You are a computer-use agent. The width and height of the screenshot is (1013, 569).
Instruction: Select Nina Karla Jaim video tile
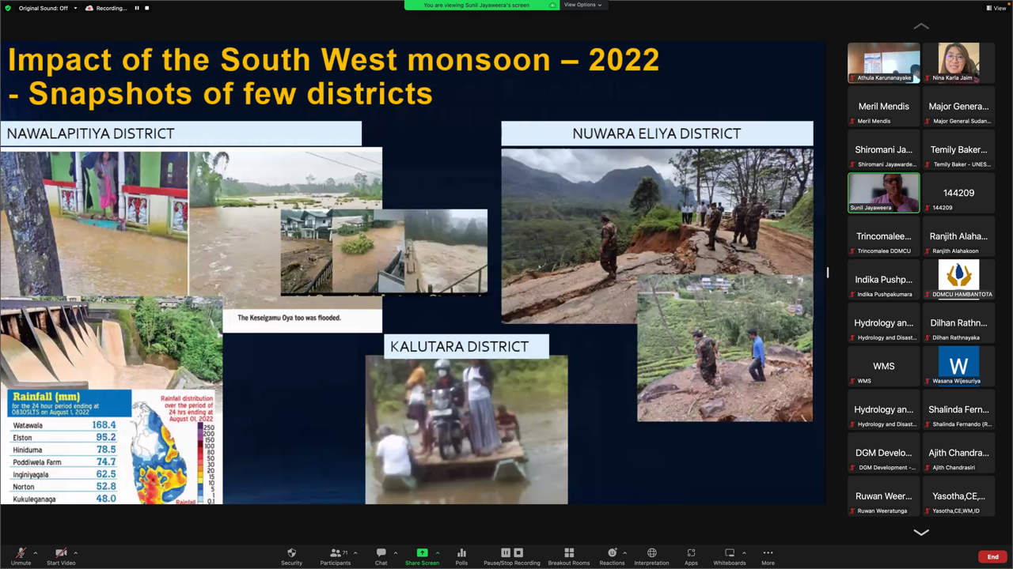pos(959,62)
